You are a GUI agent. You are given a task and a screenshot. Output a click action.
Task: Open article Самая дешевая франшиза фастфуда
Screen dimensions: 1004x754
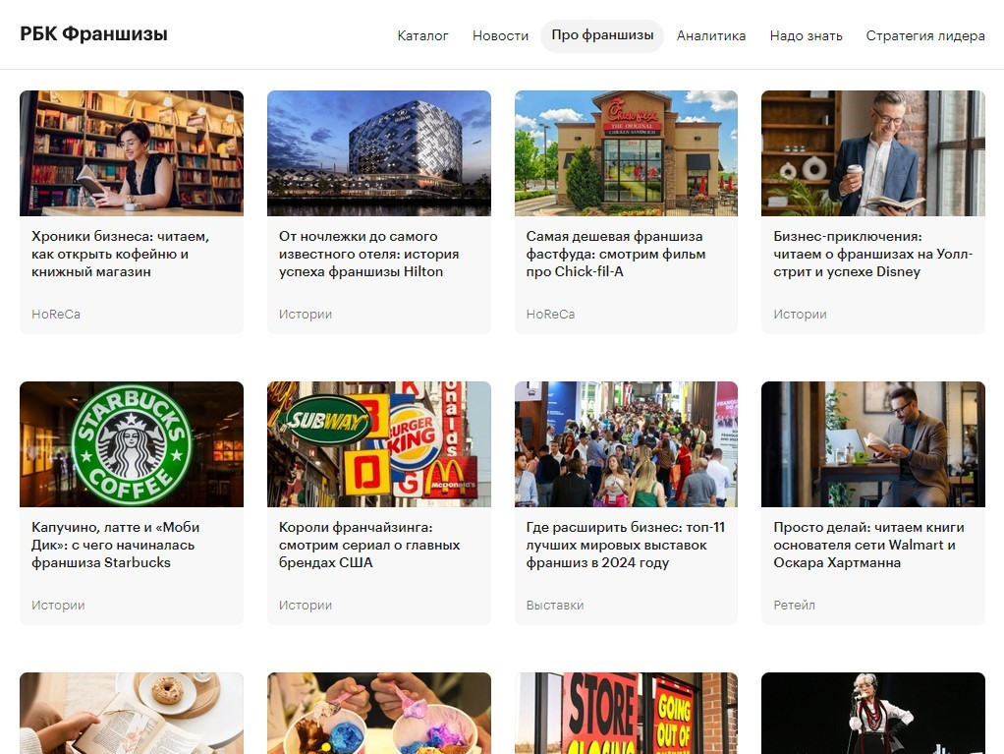[x=615, y=254]
